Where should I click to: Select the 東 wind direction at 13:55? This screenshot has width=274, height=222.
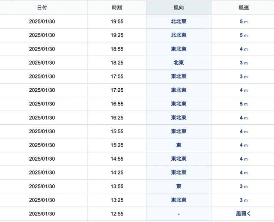pyautogui.click(x=179, y=186)
